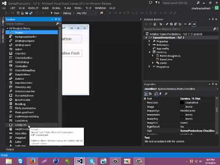The height and width of the screenshot is (165, 220).
Task: Click the ForeColor black color swatch
Action: coord(182,103)
